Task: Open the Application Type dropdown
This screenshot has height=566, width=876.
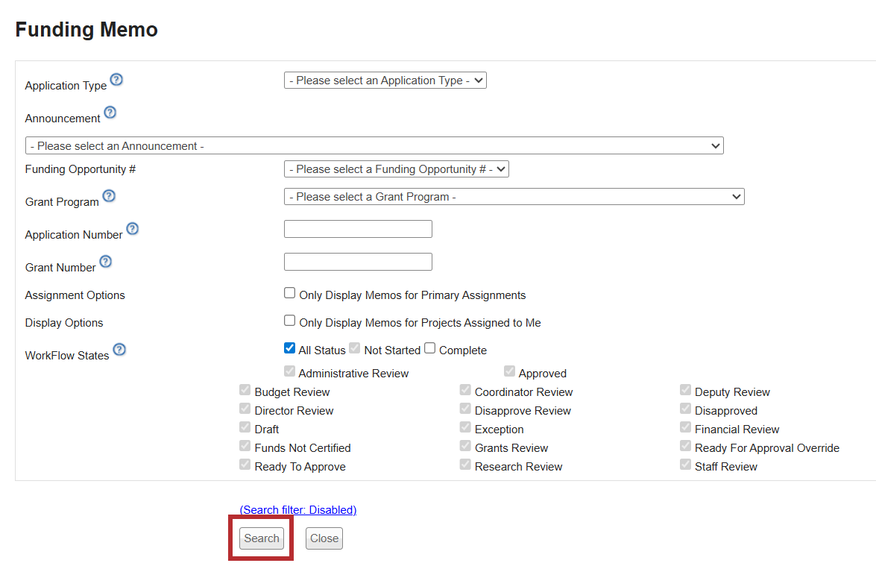Action: point(385,81)
